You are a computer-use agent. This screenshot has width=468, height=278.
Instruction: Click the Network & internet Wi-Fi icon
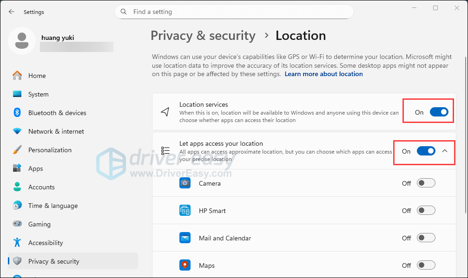click(x=17, y=131)
